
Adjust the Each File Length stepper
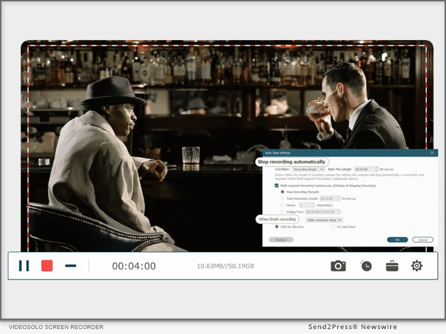(x=376, y=169)
